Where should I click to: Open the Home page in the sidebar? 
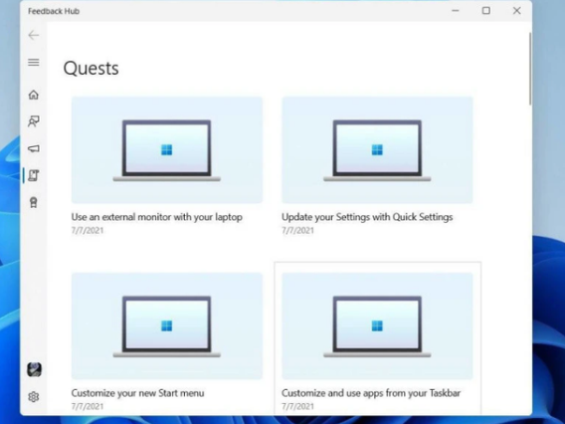[x=34, y=95]
